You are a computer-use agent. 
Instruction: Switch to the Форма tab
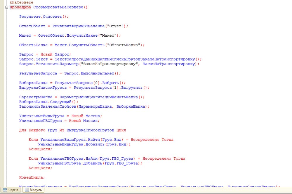tap(11, 190)
